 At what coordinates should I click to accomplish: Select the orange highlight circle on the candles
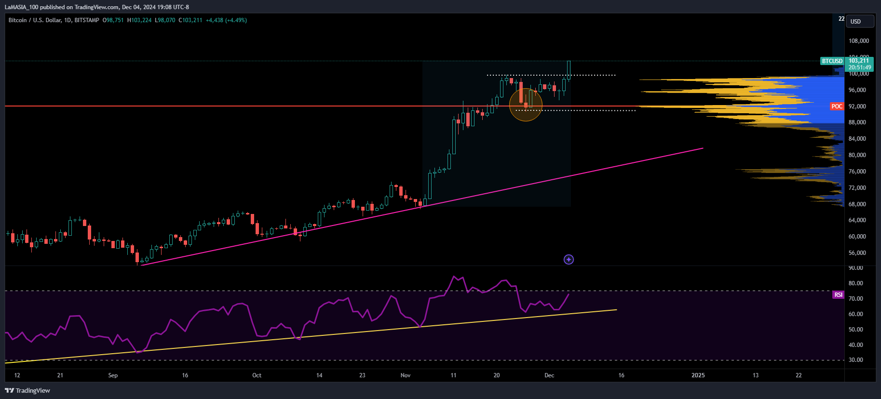coord(526,104)
